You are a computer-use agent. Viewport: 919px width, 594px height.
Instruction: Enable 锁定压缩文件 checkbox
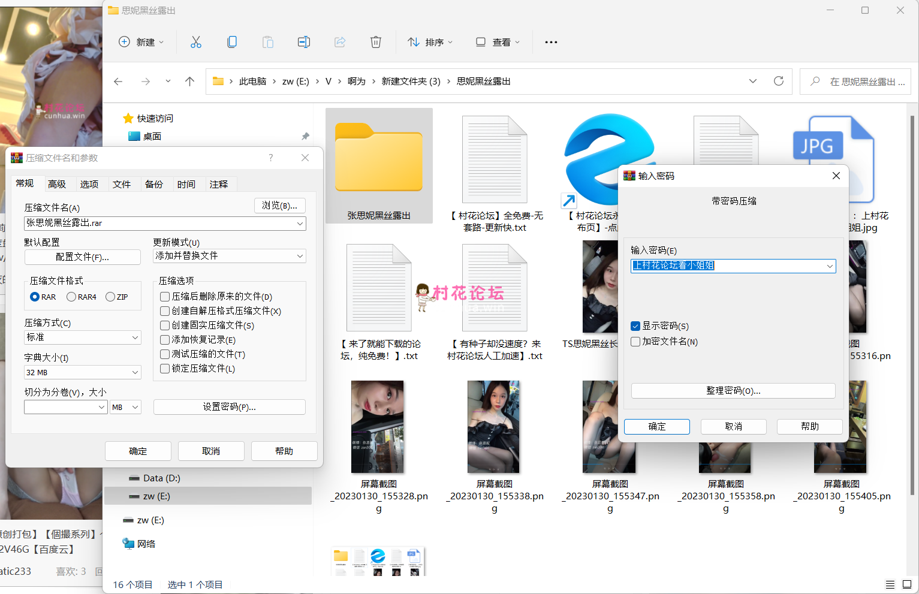165,369
